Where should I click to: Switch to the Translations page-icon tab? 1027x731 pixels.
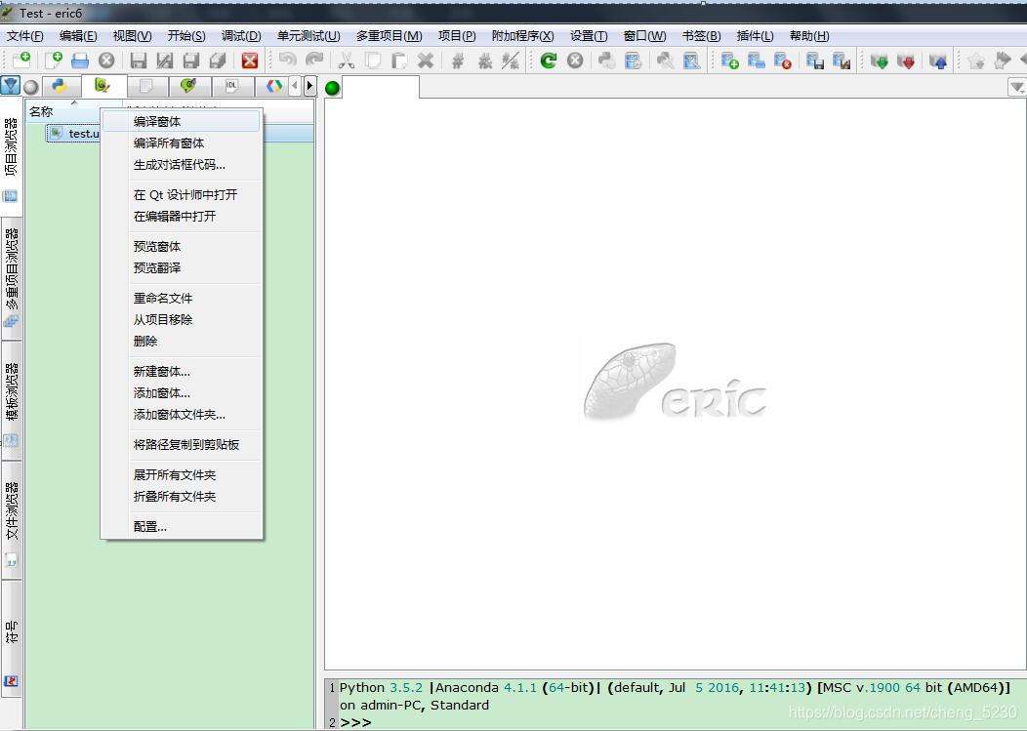146,86
